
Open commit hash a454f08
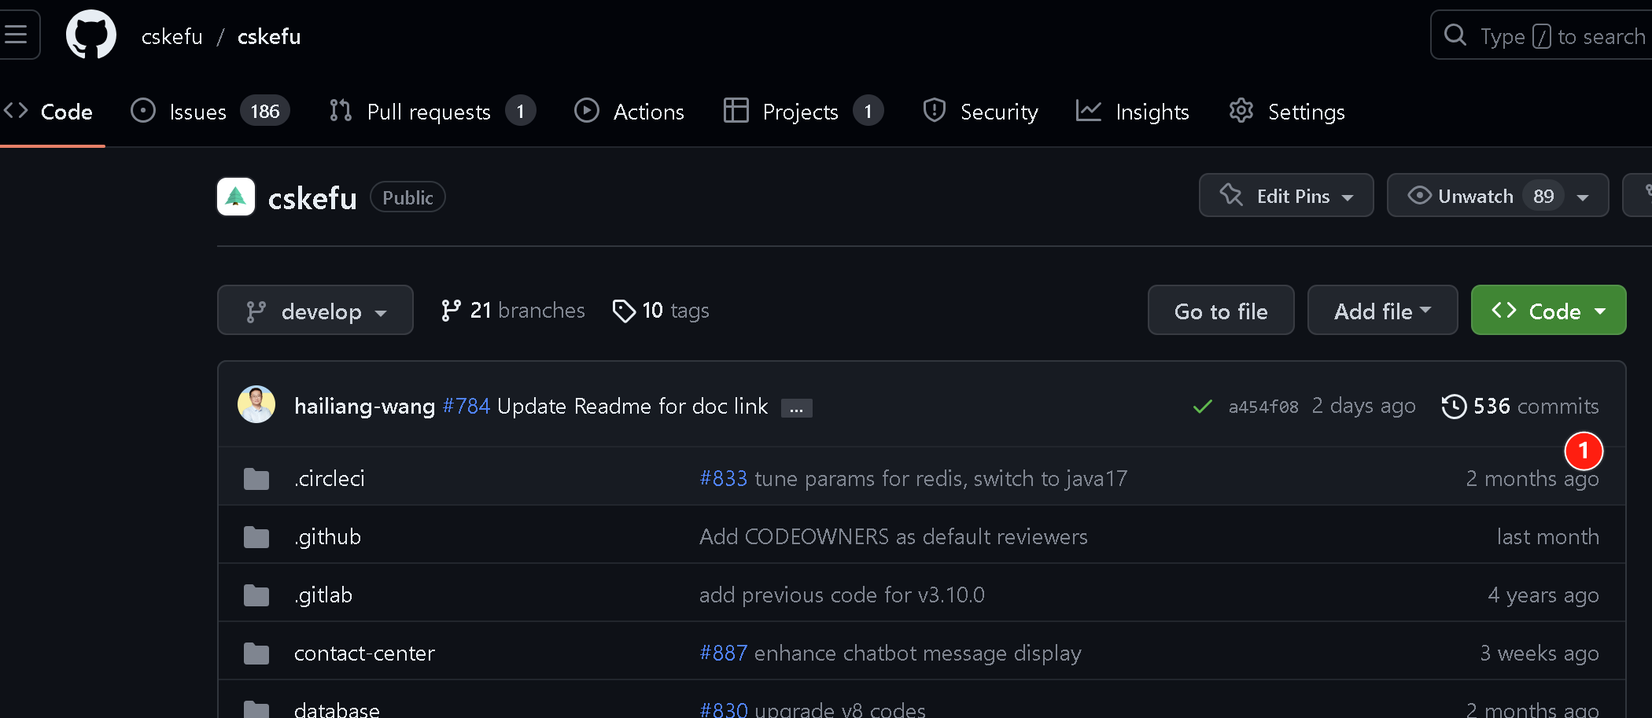(x=1263, y=407)
